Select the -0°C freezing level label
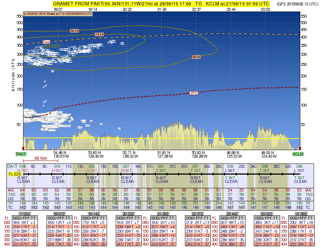 (194, 93)
